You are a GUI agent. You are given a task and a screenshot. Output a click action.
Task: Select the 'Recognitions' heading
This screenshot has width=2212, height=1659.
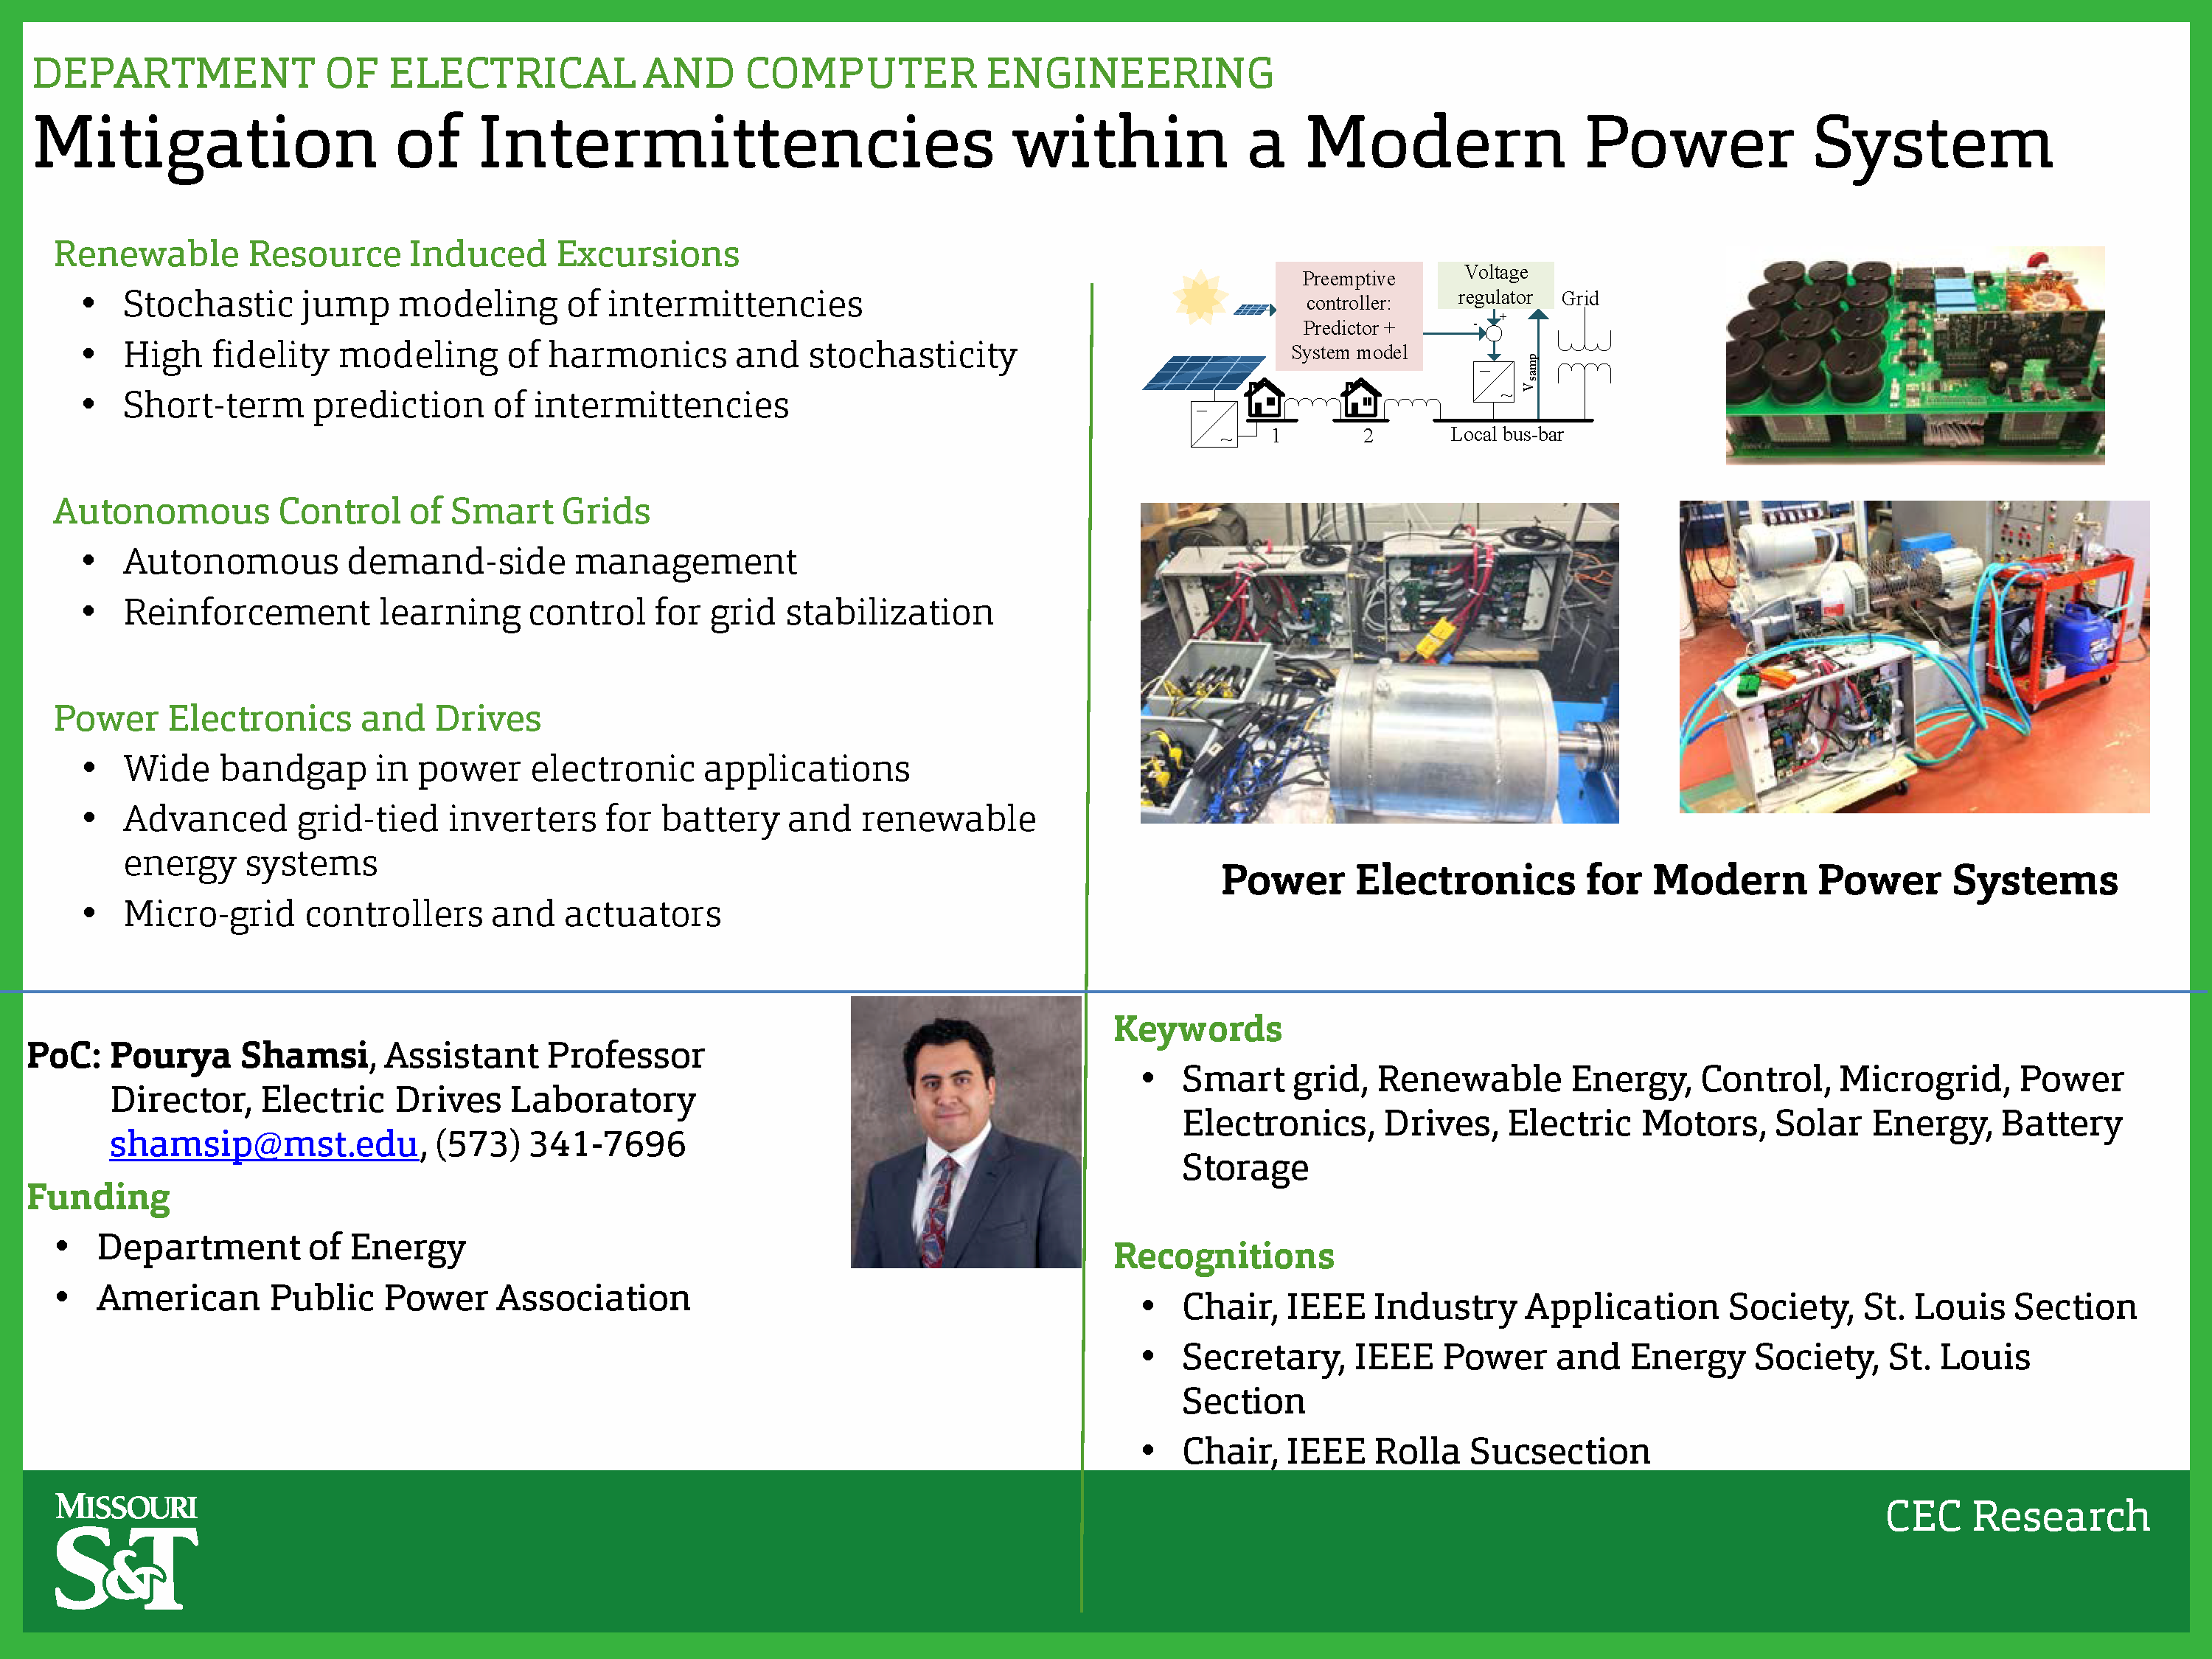(1224, 1256)
